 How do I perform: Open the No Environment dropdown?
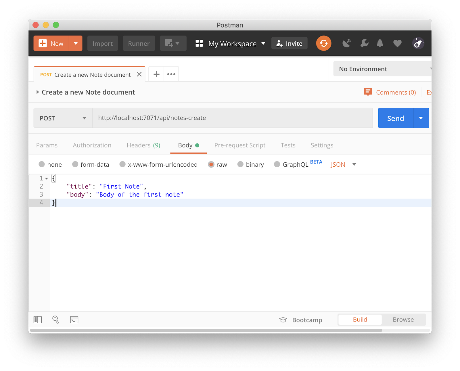(382, 69)
